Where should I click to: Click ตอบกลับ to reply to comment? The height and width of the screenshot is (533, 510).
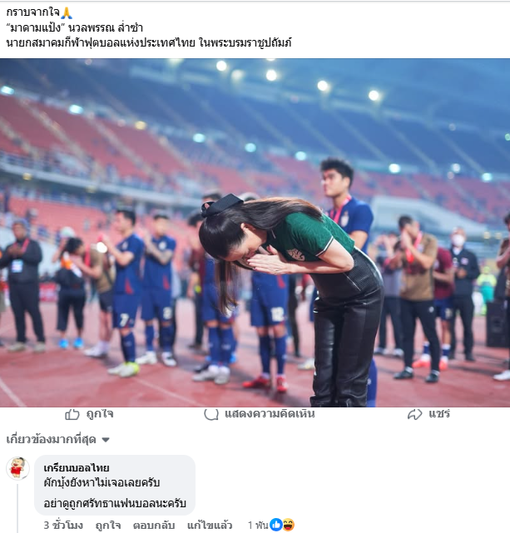click(154, 526)
